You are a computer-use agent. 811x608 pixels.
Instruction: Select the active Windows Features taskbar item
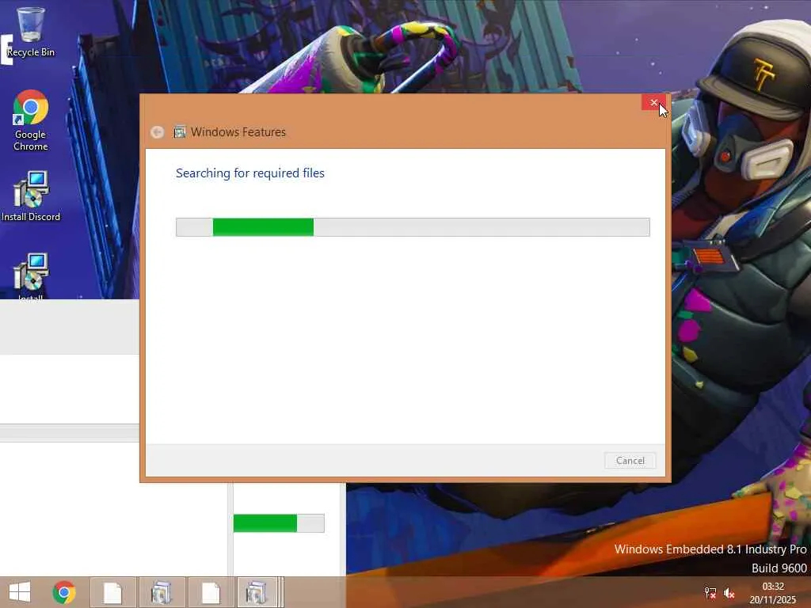pos(257,592)
